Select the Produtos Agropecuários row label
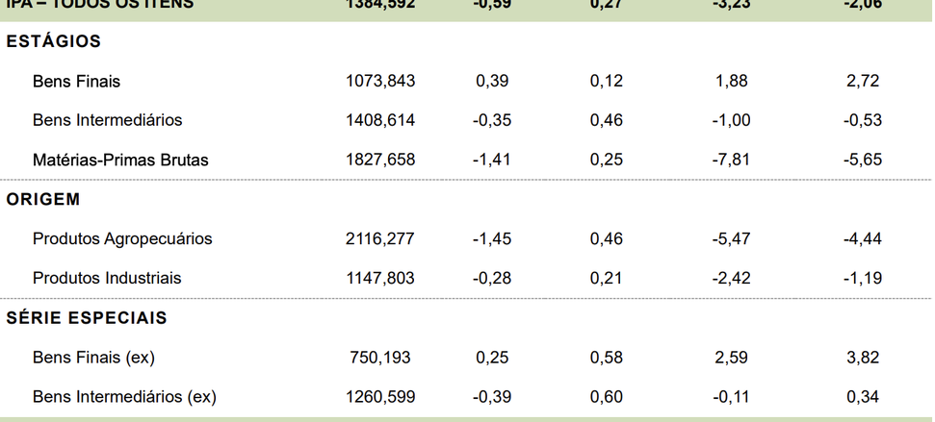 [122, 238]
